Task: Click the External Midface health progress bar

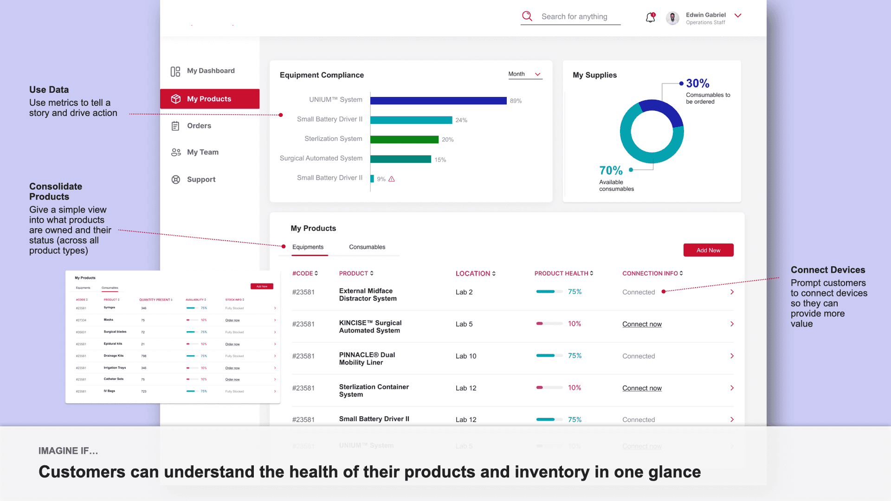Action: point(549,292)
